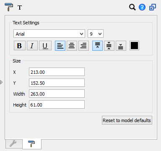Switch to the paint roller appearance tab
The height and width of the screenshot is (151, 161).
[32, 144]
